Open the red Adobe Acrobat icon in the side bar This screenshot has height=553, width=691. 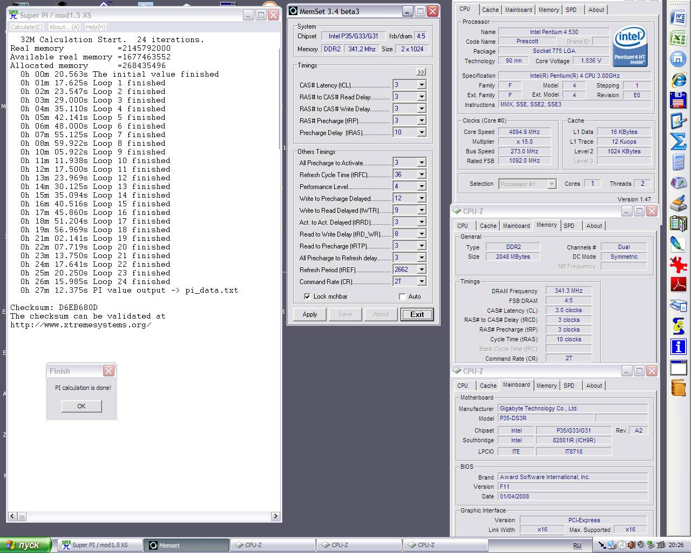[x=678, y=285]
